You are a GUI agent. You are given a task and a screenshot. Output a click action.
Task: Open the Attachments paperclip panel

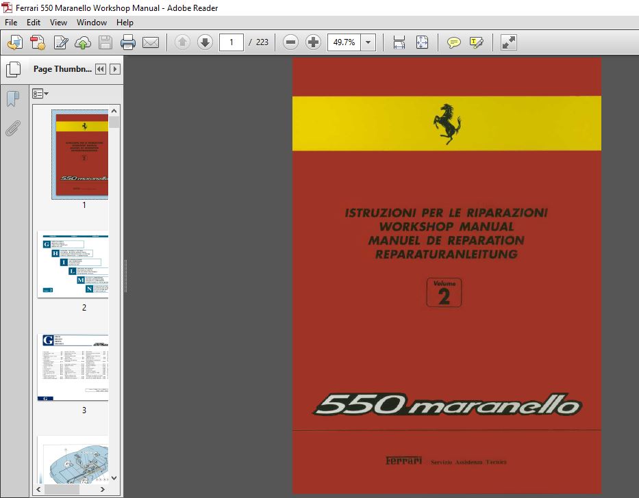(13, 128)
